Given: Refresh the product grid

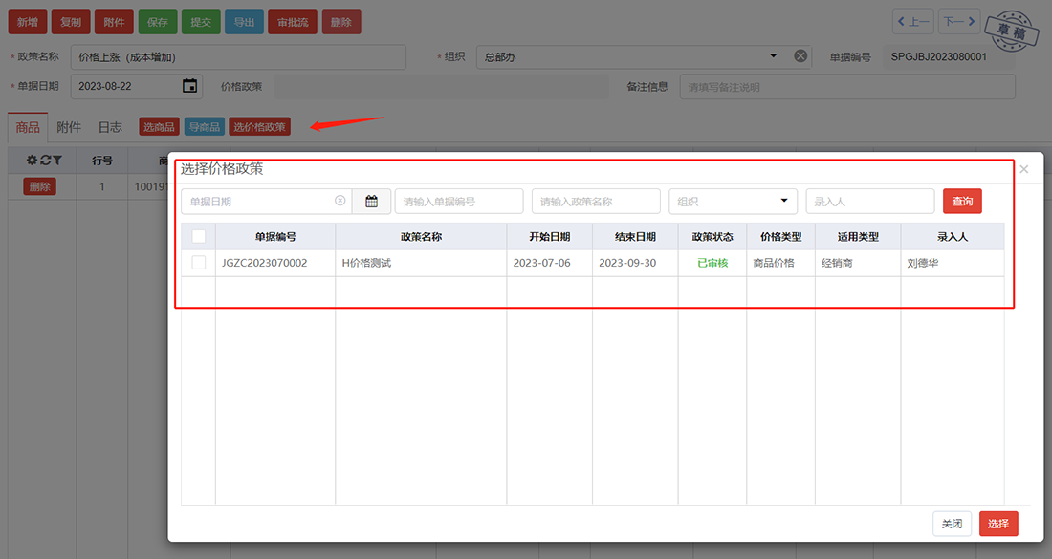Looking at the screenshot, I should click(45, 161).
